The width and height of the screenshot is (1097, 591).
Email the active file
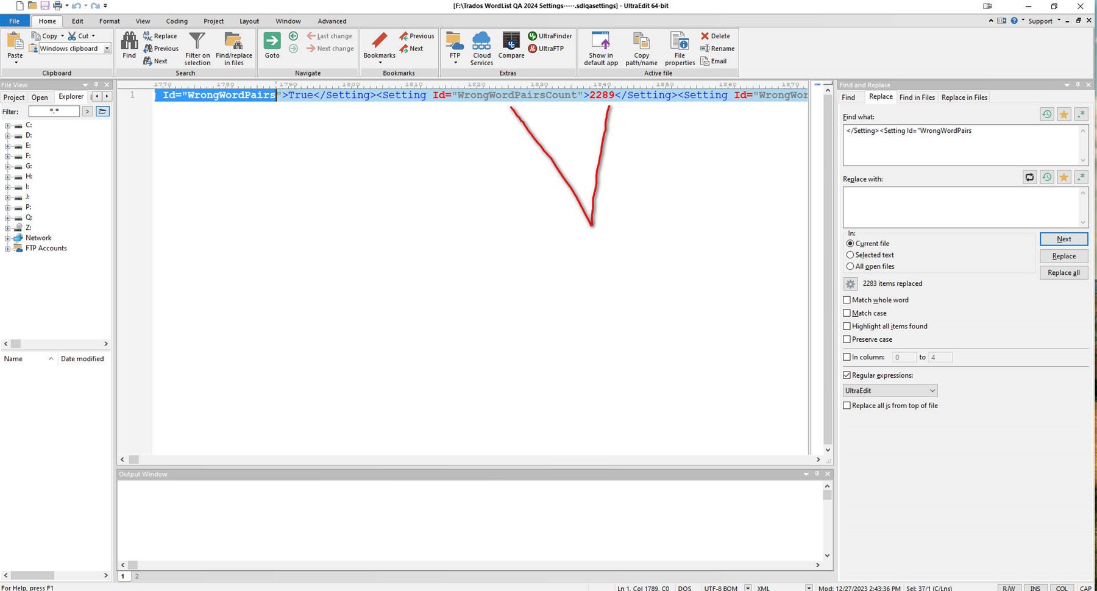714,61
